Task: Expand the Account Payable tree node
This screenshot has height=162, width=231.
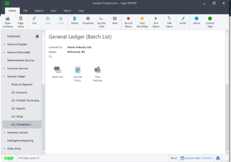Action: 4,44
